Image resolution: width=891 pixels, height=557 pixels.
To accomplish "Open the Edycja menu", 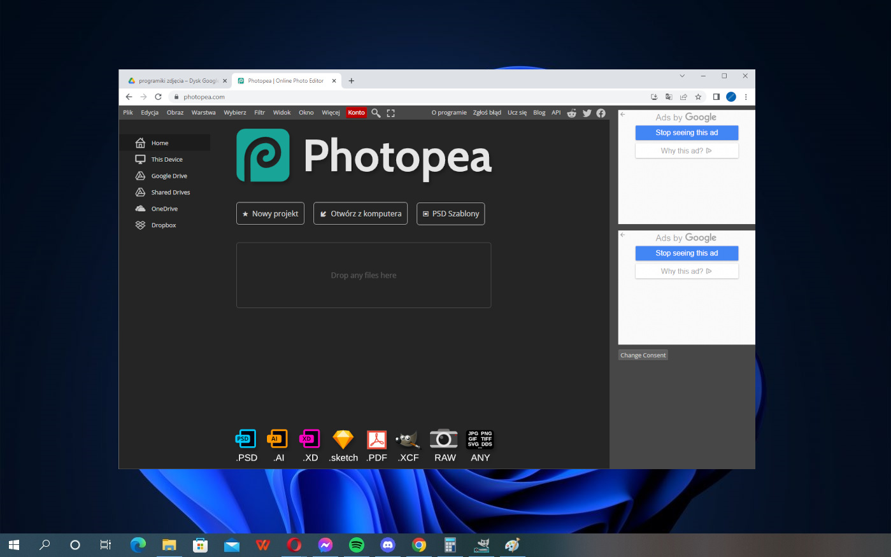I will [x=150, y=113].
